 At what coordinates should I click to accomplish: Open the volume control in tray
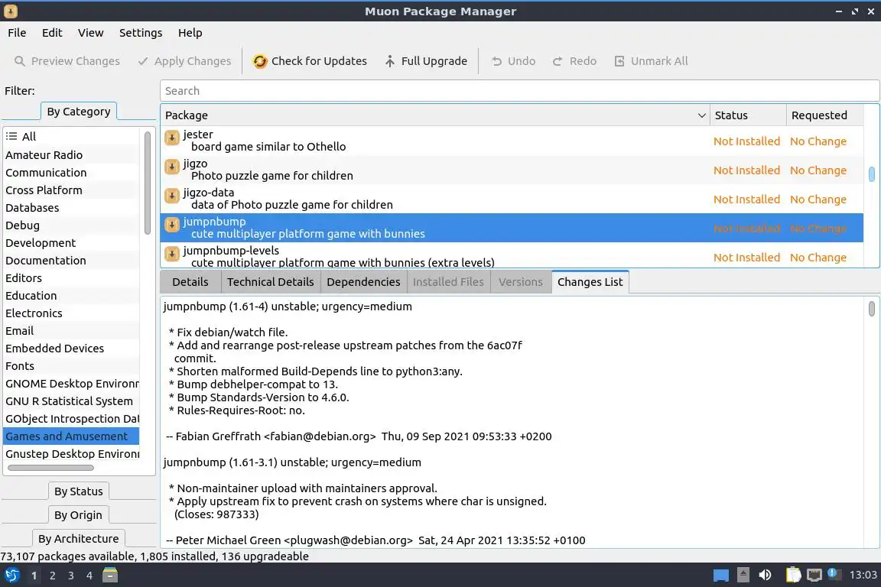[765, 576]
